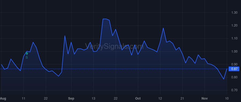The image size is (241, 102).
Task: Click the 0.80 price axis label
Action: click(234, 77)
